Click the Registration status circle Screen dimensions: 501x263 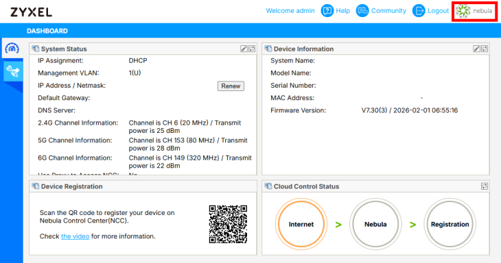coord(450,224)
